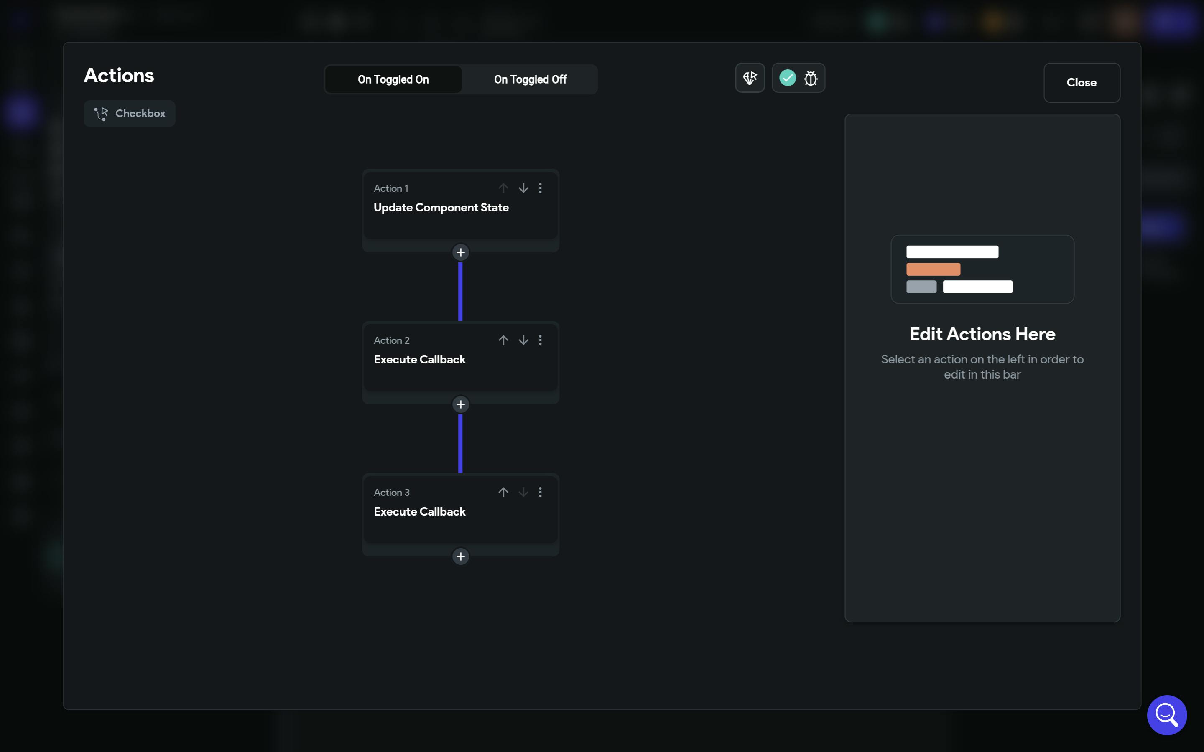This screenshot has height=752, width=1204.
Task: Add action below Action 3
Action: tap(460, 556)
